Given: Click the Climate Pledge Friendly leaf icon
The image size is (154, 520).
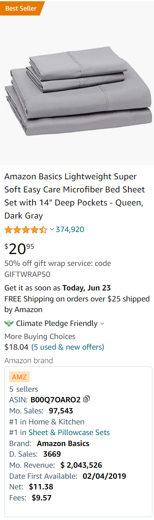Looking at the screenshot, I should point(9,324).
